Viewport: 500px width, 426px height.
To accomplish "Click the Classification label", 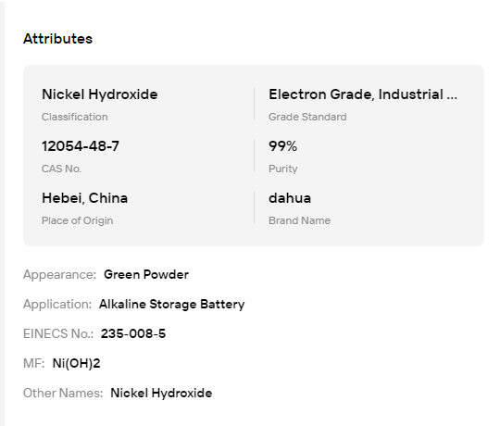I will (75, 117).
